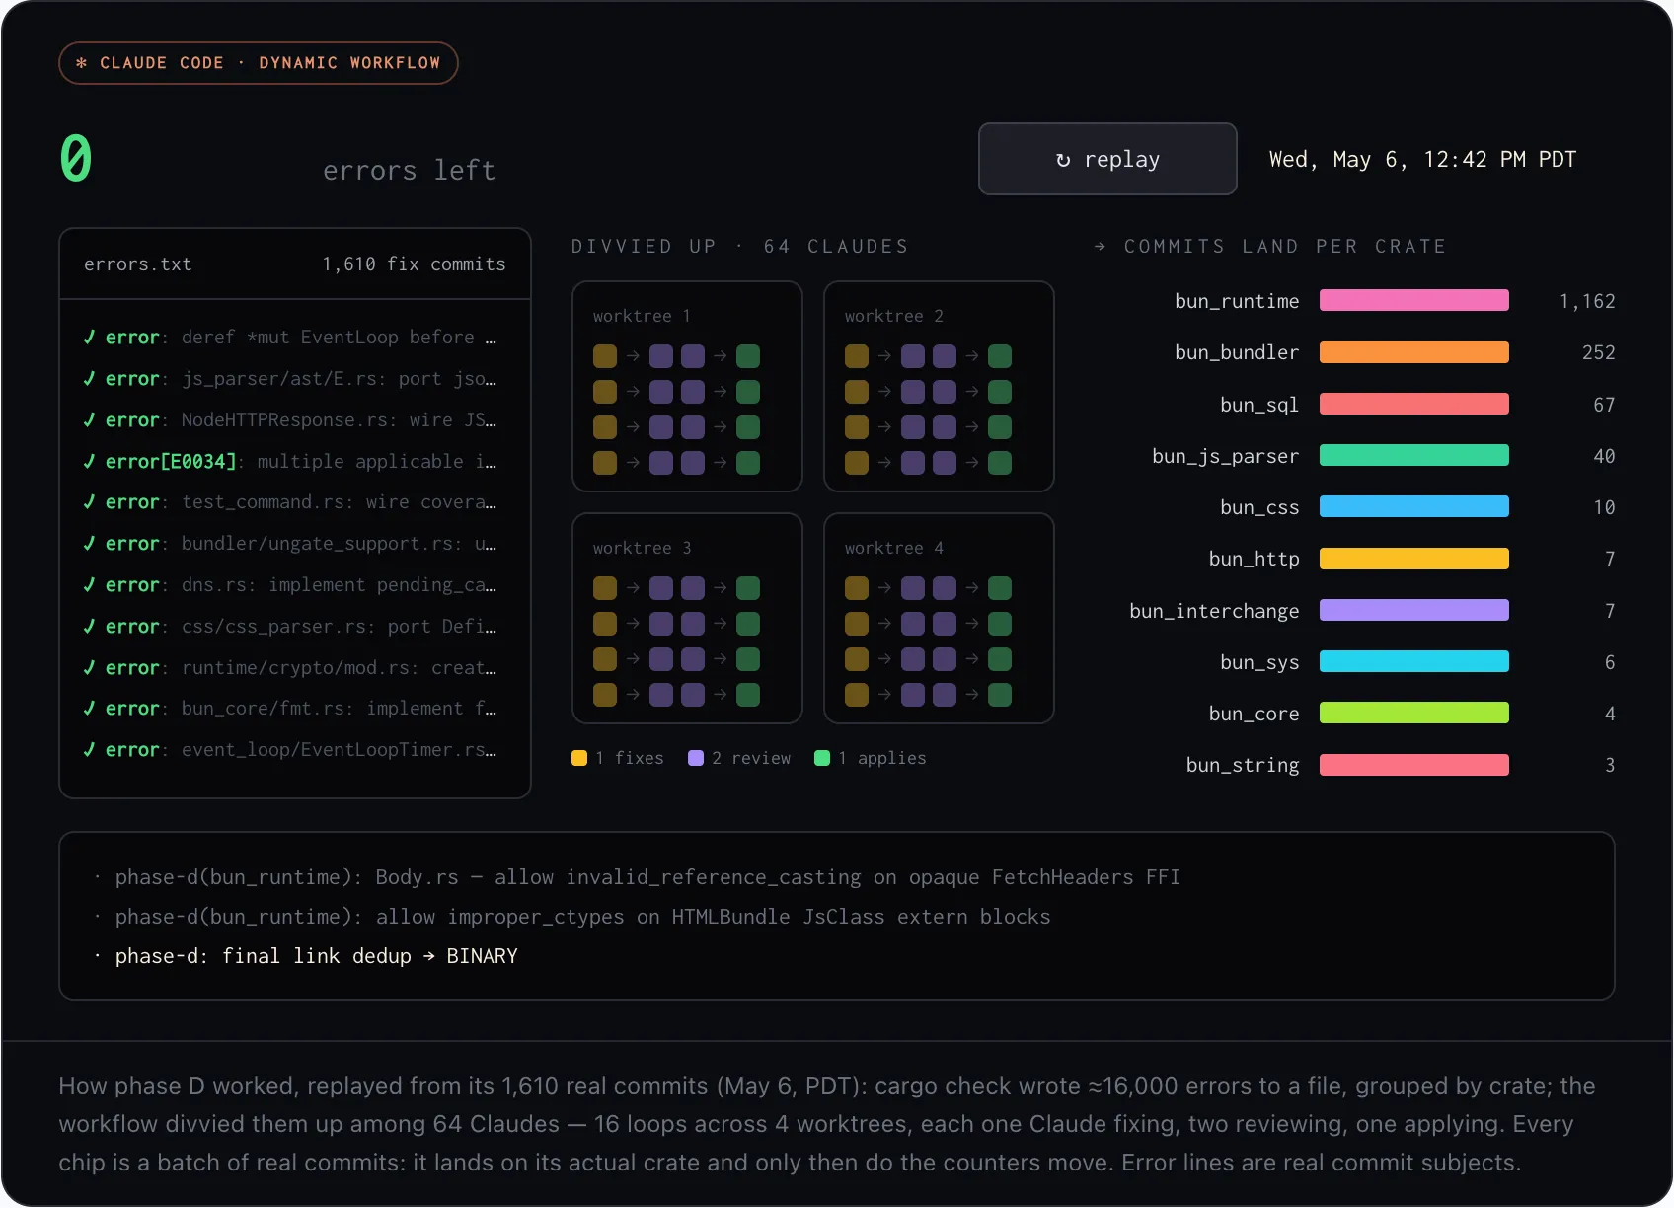This screenshot has width=1674, height=1208.
Task: Click the 'phase-d: final link dedup → BINARY' line
Action: 316,956
